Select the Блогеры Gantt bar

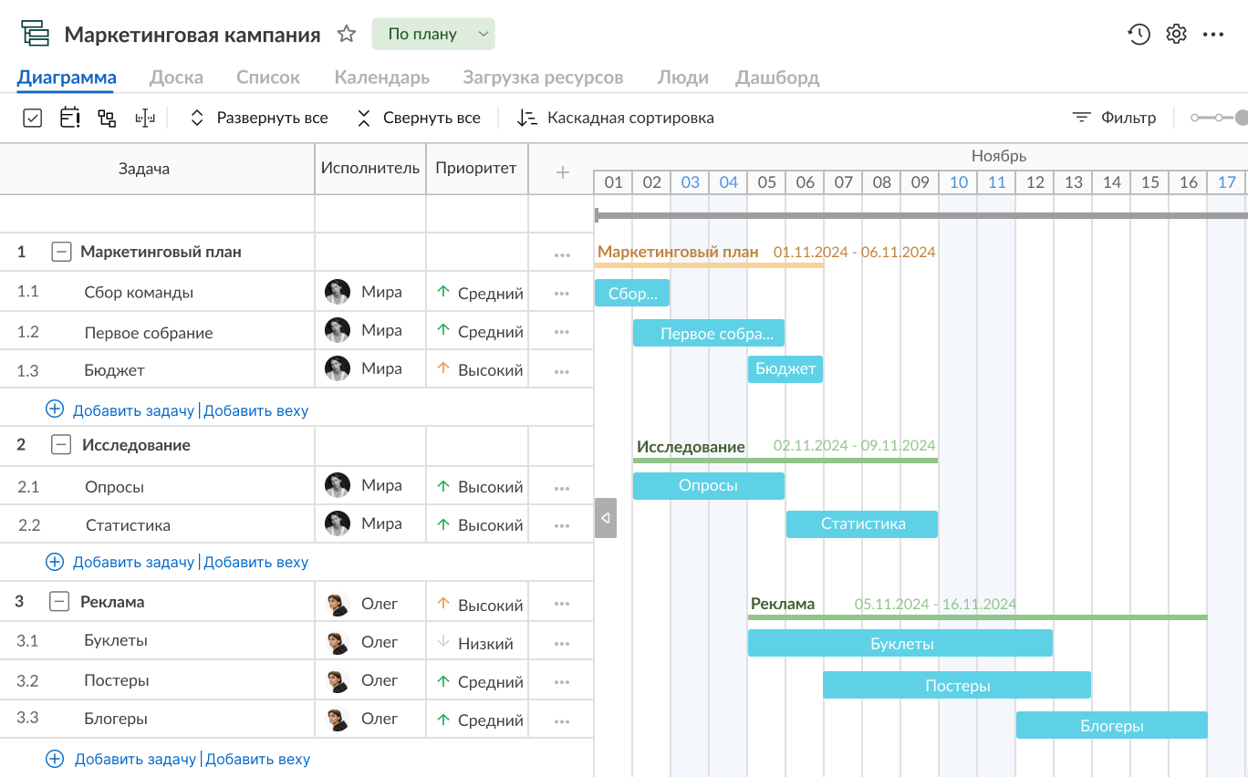click(x=1112, y=725)
